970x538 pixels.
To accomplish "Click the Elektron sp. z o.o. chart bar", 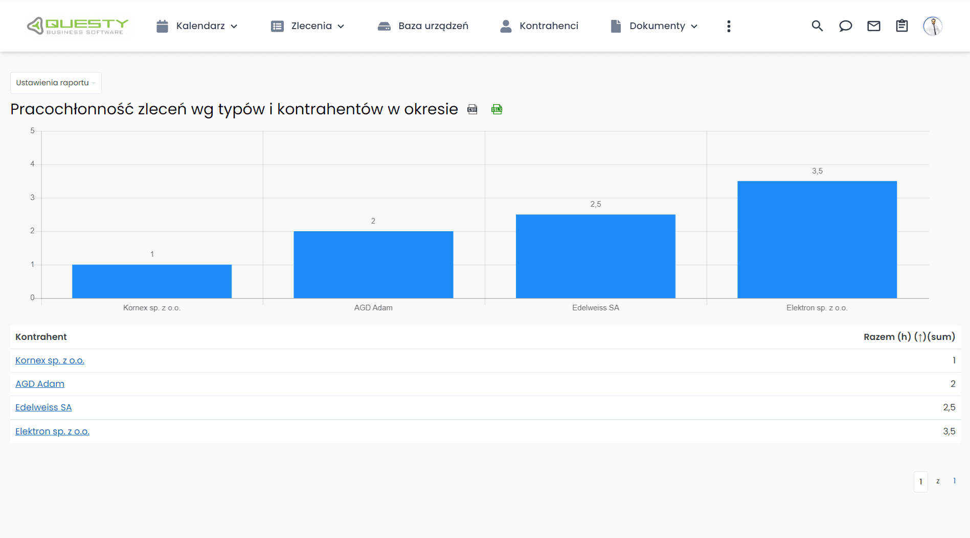I will pyautogui.click(x=817, y=239).
